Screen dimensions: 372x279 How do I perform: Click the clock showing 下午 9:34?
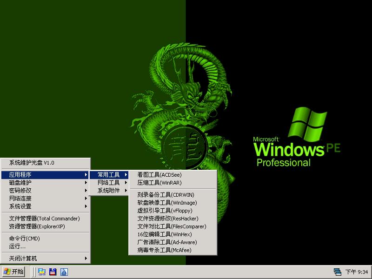click(x=357, y=272)
